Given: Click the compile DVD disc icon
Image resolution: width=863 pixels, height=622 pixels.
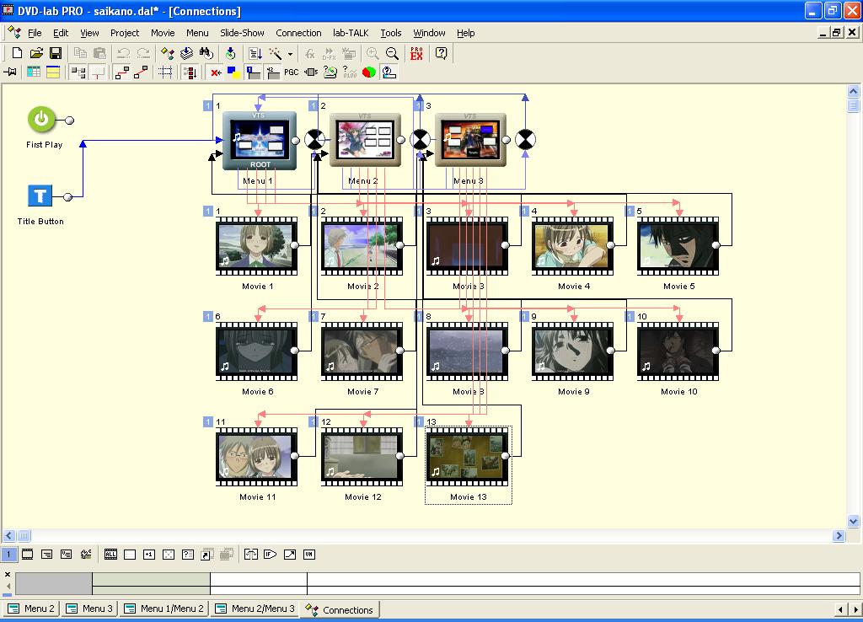Looking at the screenshot, I should tap(231, 53).
